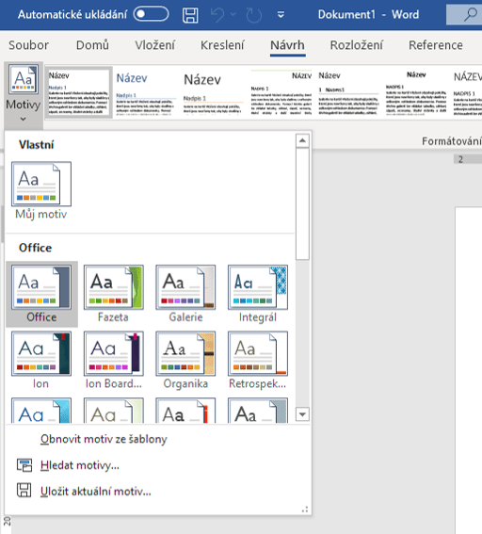Click the Undo arrow icon
The height and width of the screenshot is (534, 482).
pos(217,15)
